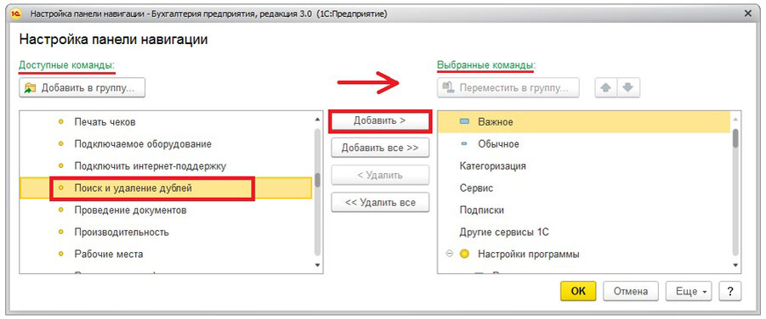Select Важное in selected commands
This screenshot has width=766, height=319.
click(584, 122)
